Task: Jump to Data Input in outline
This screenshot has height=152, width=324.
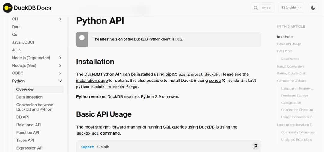Action: pyautogui.click(x=285, y=51)
